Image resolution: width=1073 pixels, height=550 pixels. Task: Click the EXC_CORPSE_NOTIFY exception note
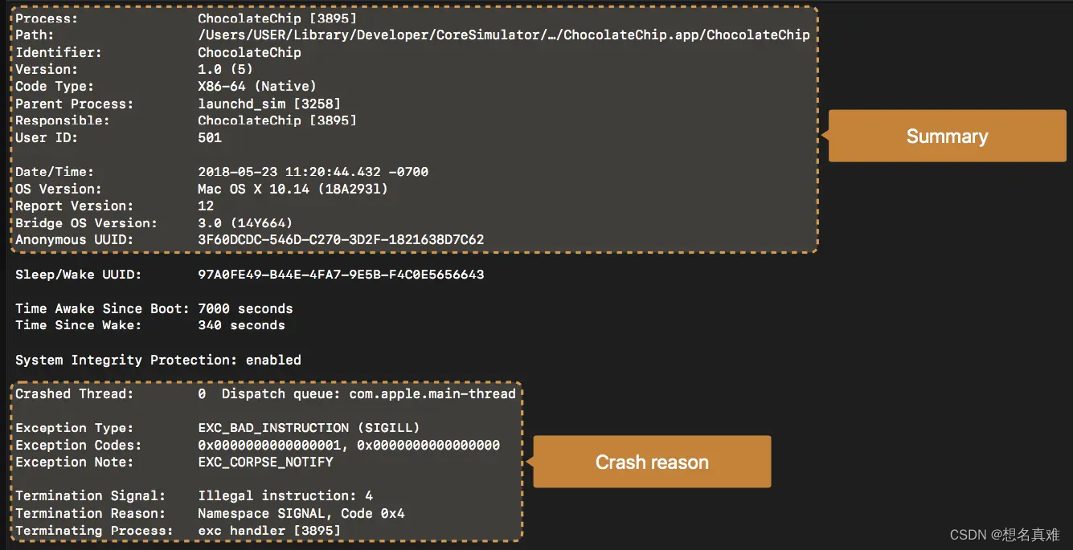click(265, 462)
